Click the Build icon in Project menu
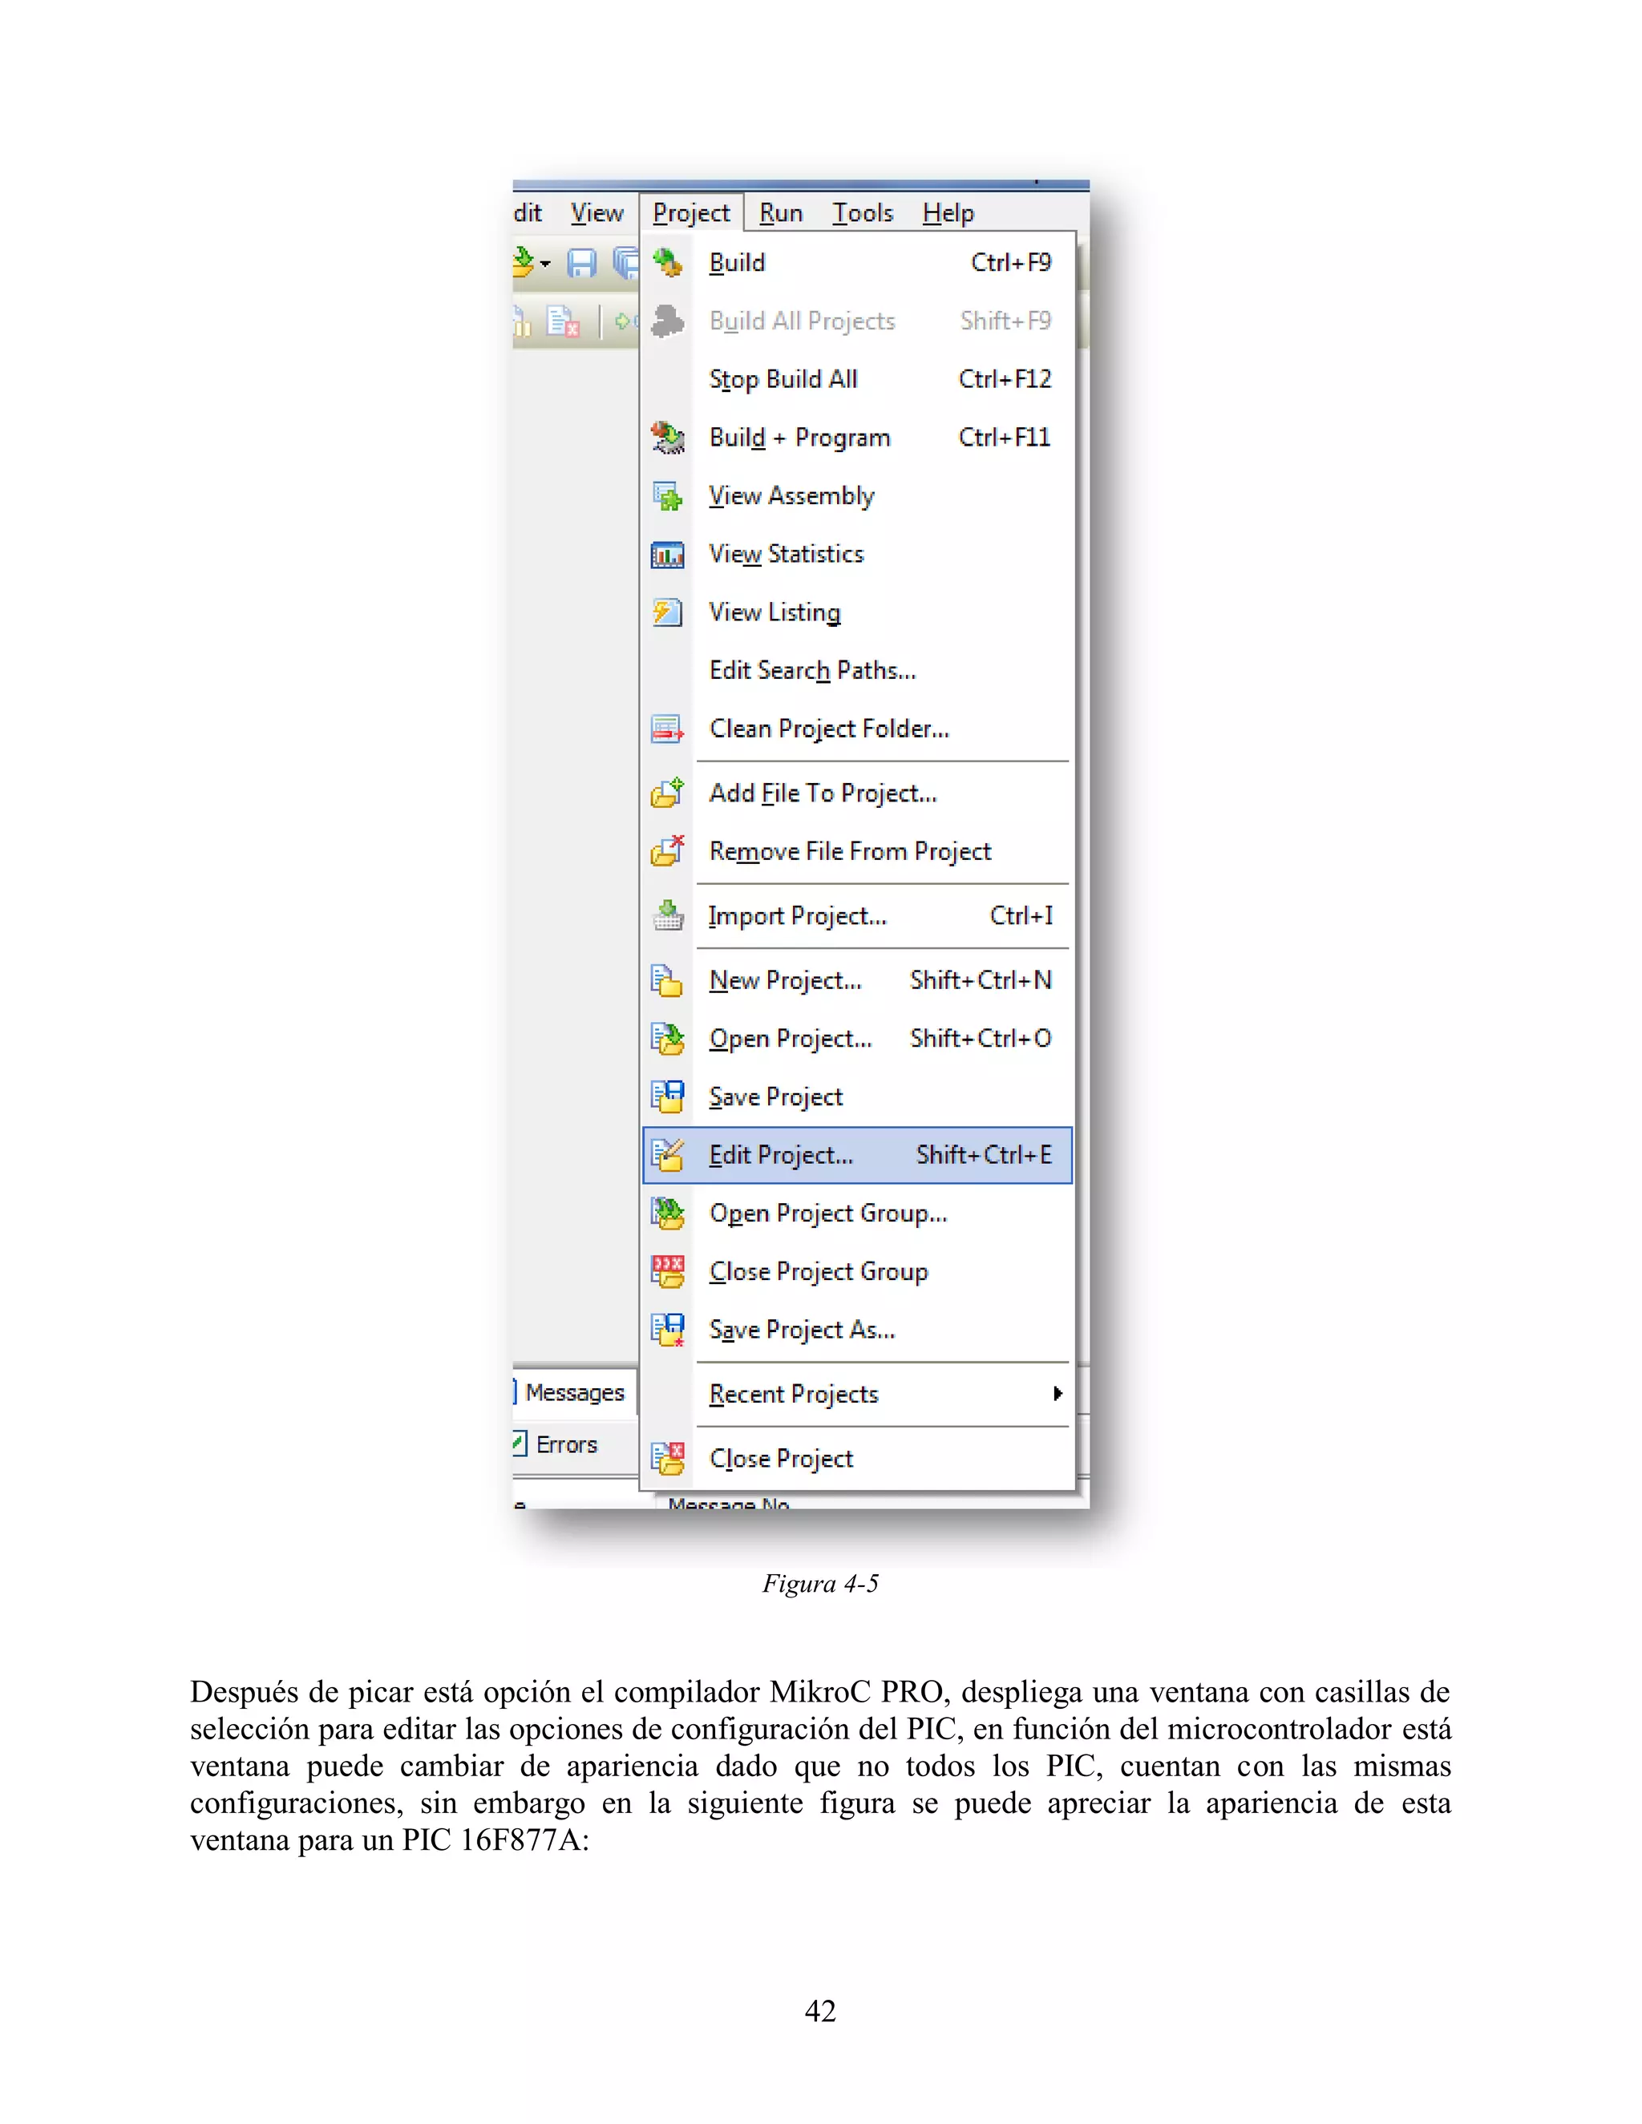Screen dimensions: 1642x2124 pos(667,263)
